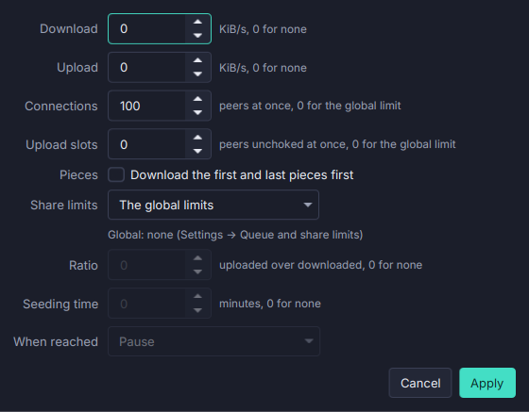
Task: Enable Download the first and last pieces first
Action: [116, 174]
